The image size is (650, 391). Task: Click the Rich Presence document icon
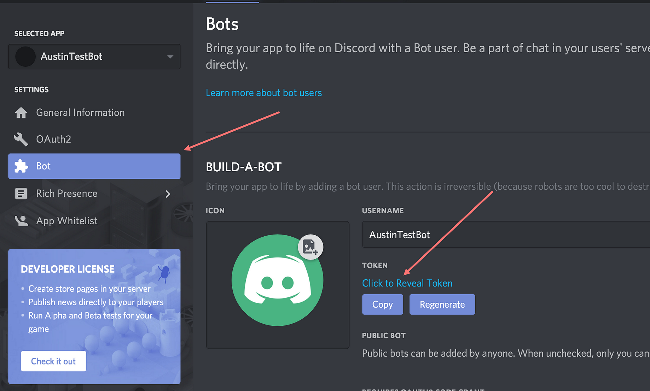pyautogui.click(x=21, y=194)
